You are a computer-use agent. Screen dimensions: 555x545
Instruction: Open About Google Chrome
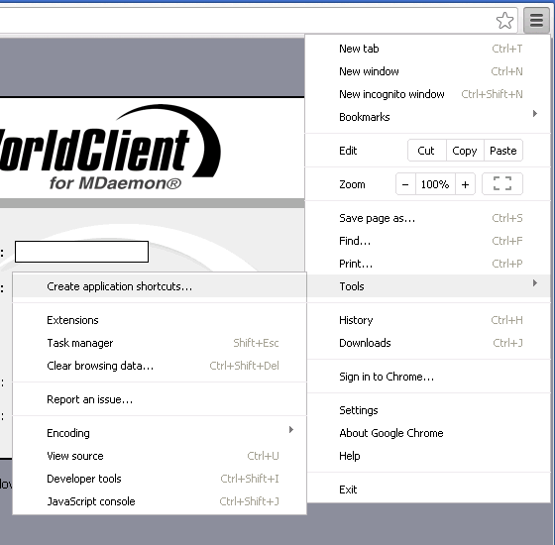(x=427, y=433)
